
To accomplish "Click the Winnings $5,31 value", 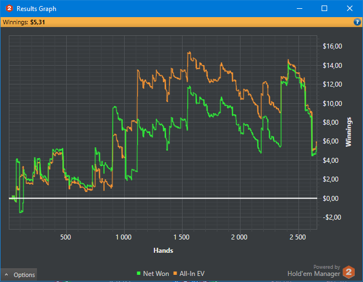I will coord(38,22).
